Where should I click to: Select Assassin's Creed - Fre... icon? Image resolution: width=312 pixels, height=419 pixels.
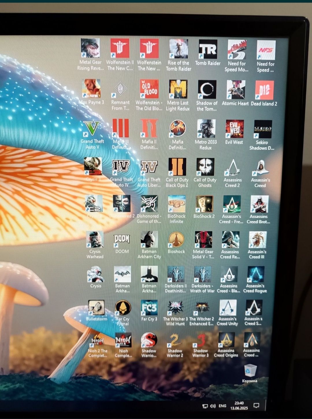click(232, 204)
